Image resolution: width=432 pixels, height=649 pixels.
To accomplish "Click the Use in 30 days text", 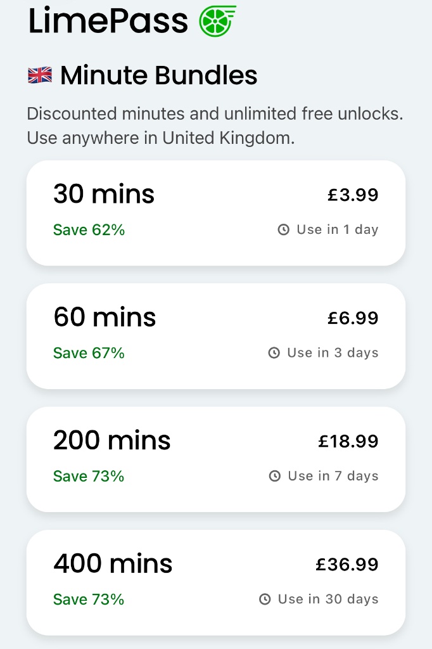I will click(328, 599).
